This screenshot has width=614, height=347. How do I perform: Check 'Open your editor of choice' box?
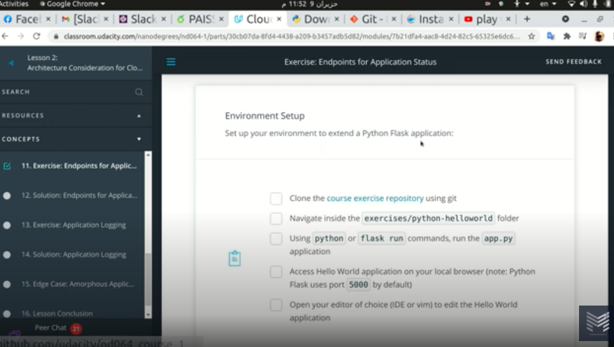point(276,305)
